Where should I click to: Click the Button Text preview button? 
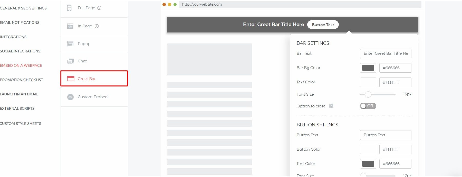(323, 25)
